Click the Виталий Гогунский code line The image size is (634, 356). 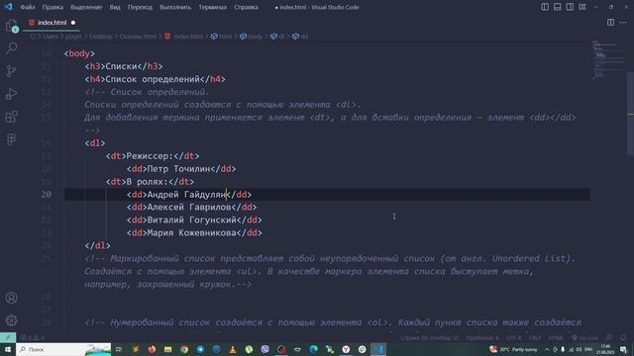click(x=194, y=220)
